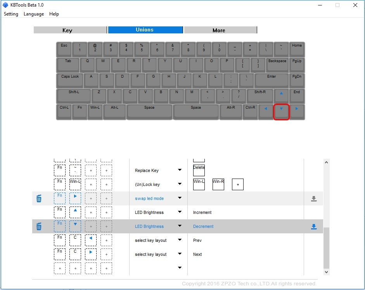Open the Setting menu
Image resolution: width=365 pixels, height=290 pixels.
point(11,14)
